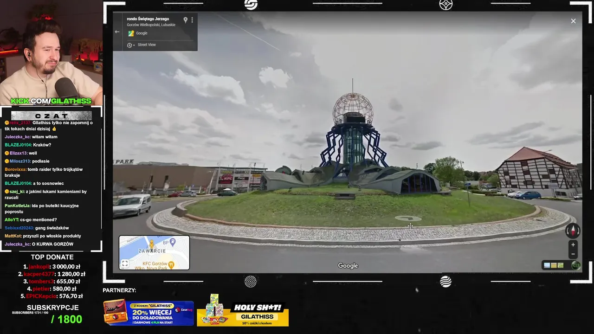Image resolution: width=594 pixels, height=334 pixels.
Task: Click the kacper4377 1 280,00 zł donation entry
Action: (x=52, y=274)
